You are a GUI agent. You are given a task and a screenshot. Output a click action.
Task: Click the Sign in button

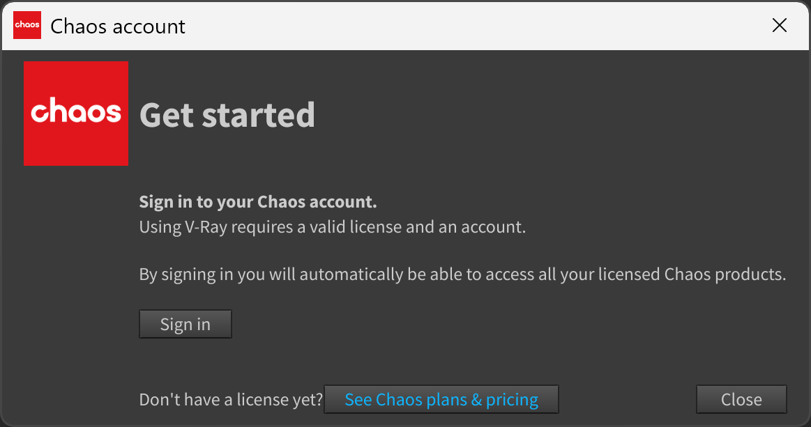185,324
